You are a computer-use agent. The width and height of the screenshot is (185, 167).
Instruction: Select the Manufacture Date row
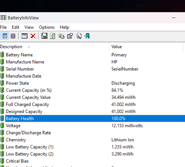(93, 76)
